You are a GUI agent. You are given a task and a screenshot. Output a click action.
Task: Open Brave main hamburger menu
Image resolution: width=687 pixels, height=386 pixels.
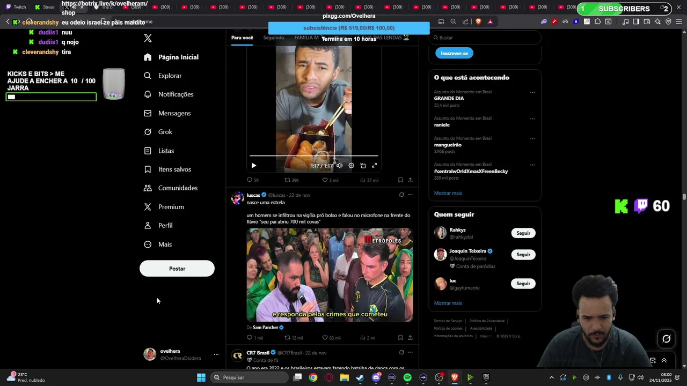click(679, 21)
